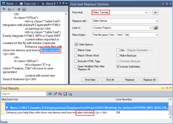This screenshot has width=173, height=124.
Task: Click the binoculars icon in Find Results
Action: (x=50, y=93)
